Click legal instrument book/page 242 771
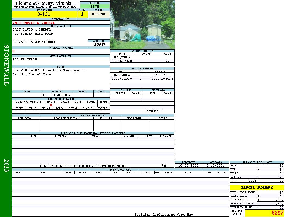The image size is (285, 217). click(x=160, y=75)
